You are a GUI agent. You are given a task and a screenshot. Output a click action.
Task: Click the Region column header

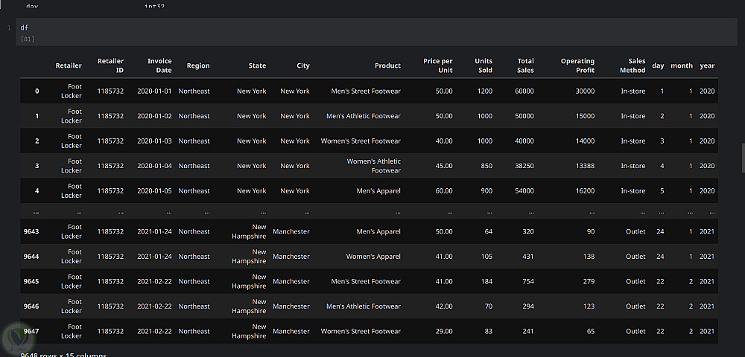[x=198, y=65]
